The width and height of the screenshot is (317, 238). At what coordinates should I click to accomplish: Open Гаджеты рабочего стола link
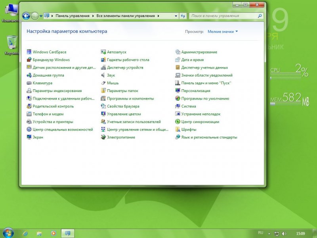[128, 60]
